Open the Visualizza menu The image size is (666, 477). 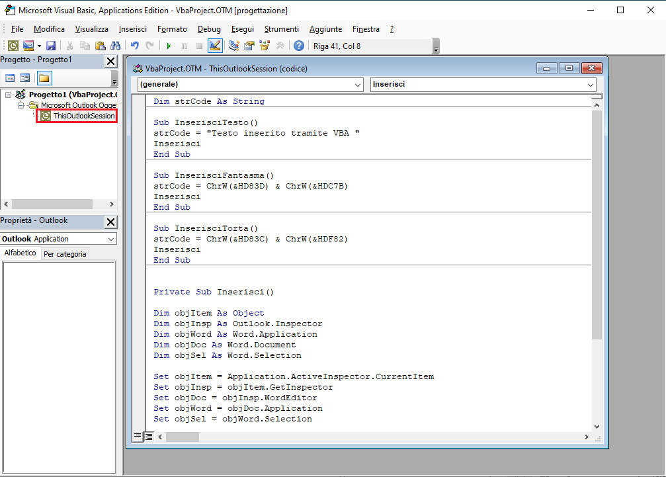(x=92, y=29)
